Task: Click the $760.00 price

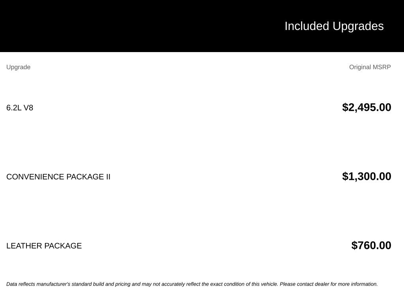Action: pos(371,245)
